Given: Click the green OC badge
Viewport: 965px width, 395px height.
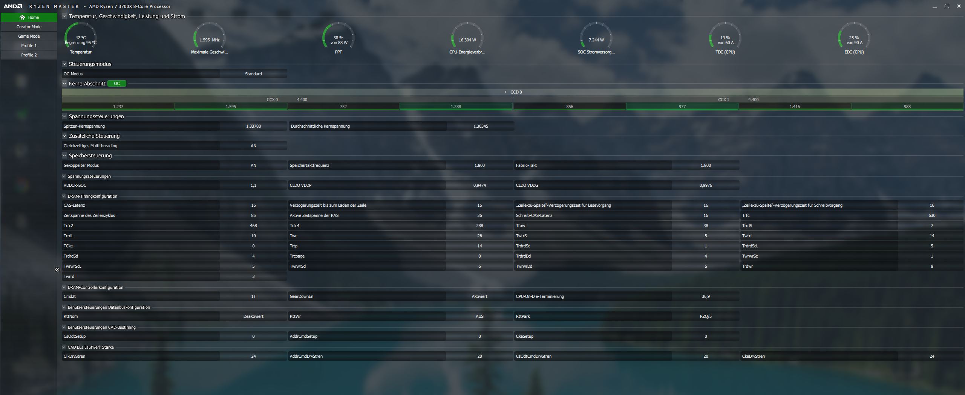Looking at the screenshot, I should coord(117,84).
